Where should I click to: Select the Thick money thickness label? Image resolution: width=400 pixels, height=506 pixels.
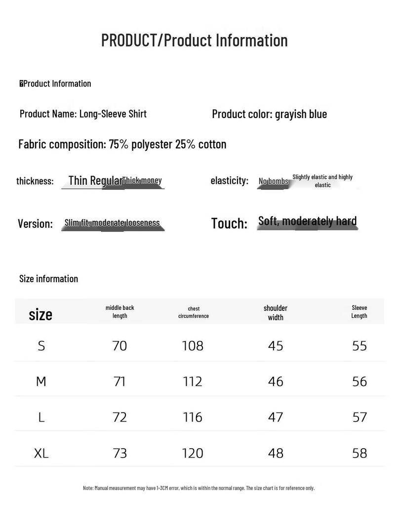coord(142,180)
